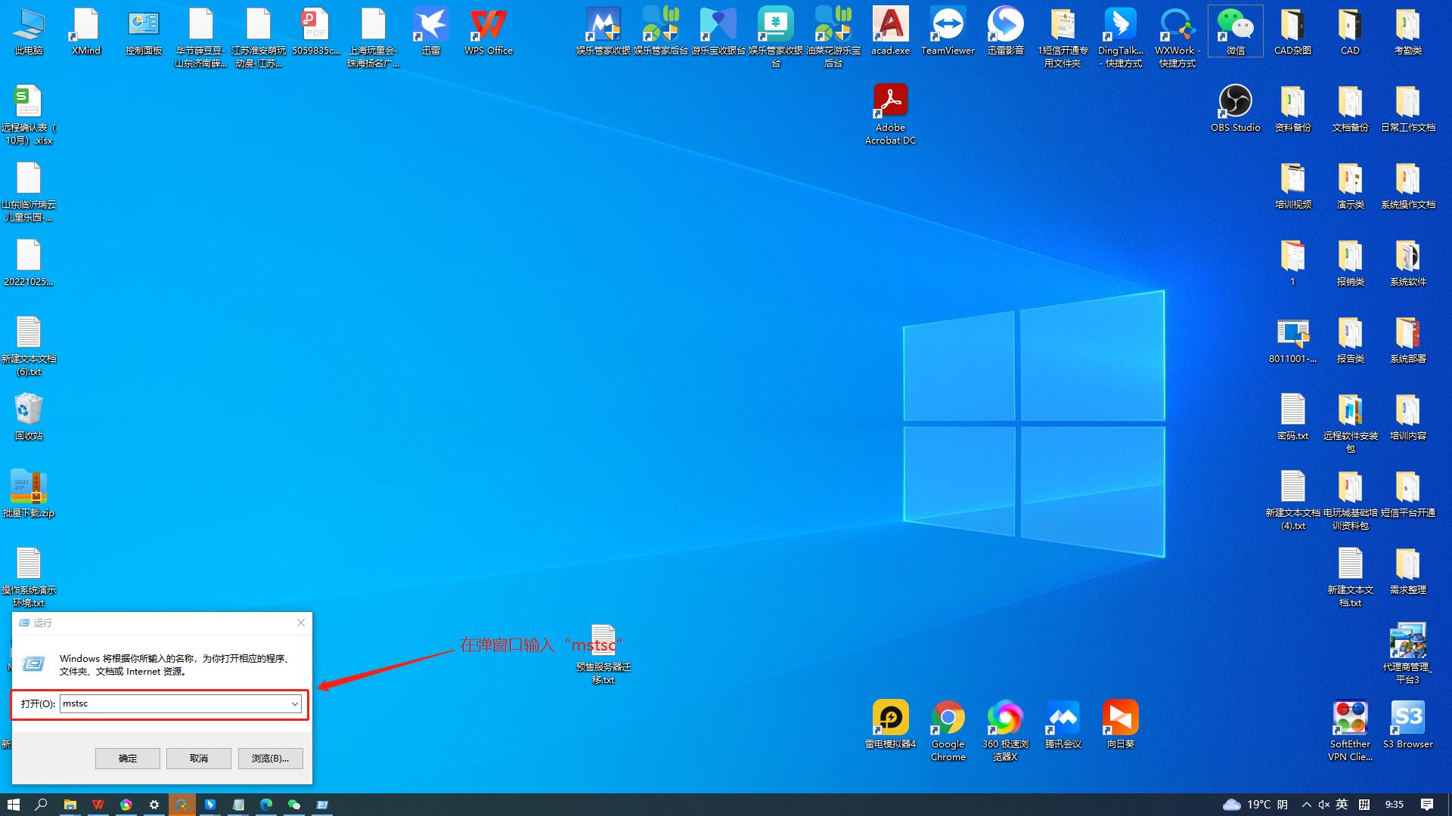Select the TeamViewer desktop icon
1452x816 pixels.
pos(948,32)
